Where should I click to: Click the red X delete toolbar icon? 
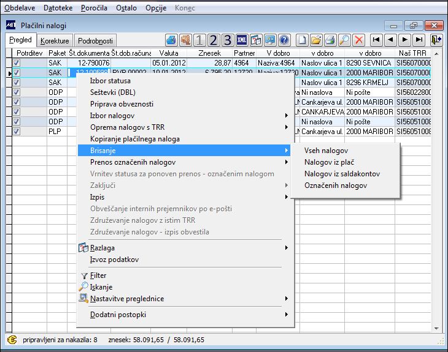358,40
